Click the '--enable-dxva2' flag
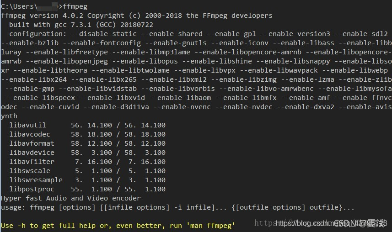 (x=306, y=107)
